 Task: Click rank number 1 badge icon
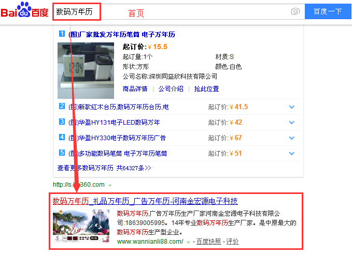click(x=62, y=34)
